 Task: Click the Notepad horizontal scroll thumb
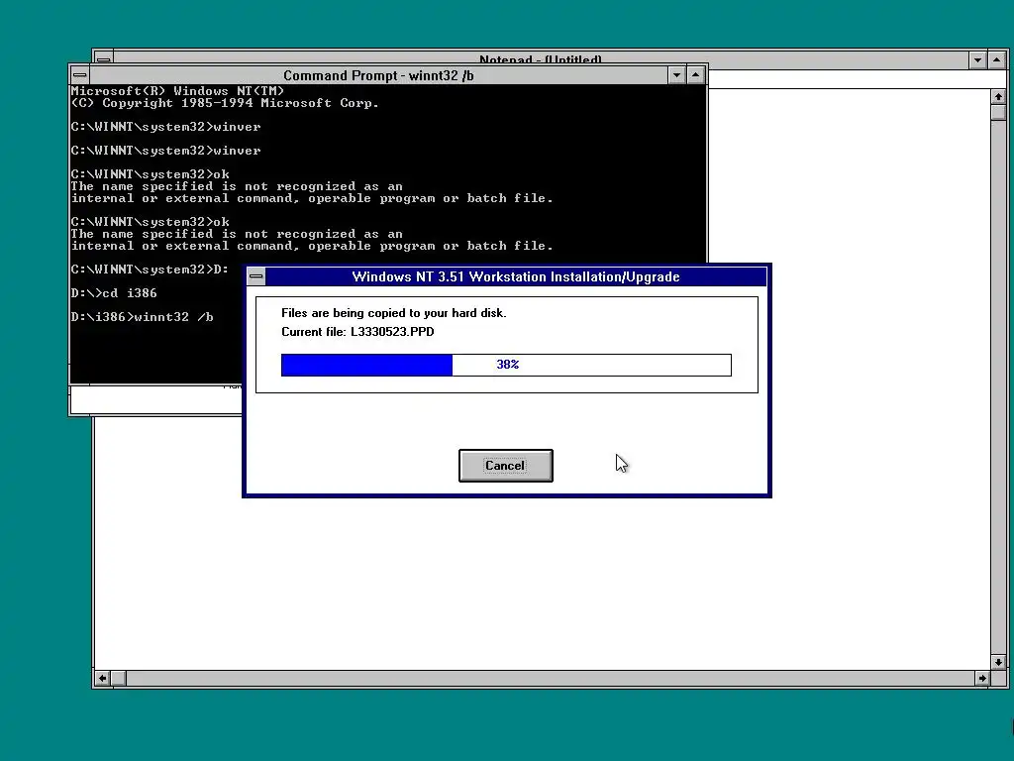click(119, 678)
